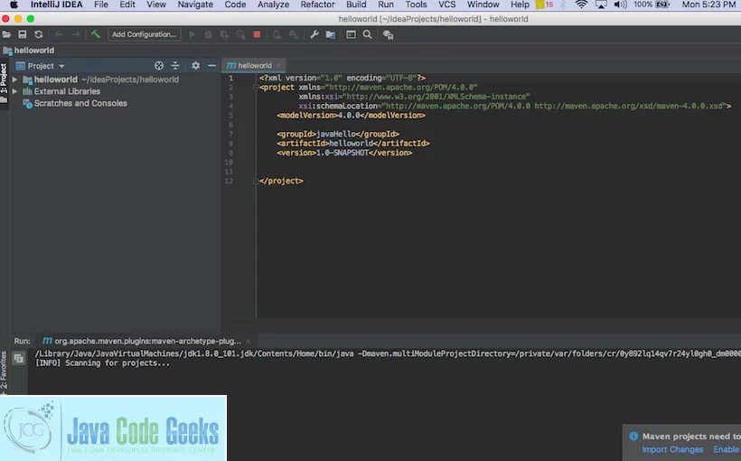Expand the helloworld project tree node
Screen dimensions: 741x461
14,80
